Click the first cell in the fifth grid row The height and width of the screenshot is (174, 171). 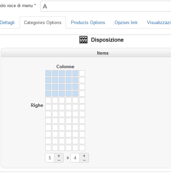click(x=48, y=100)
